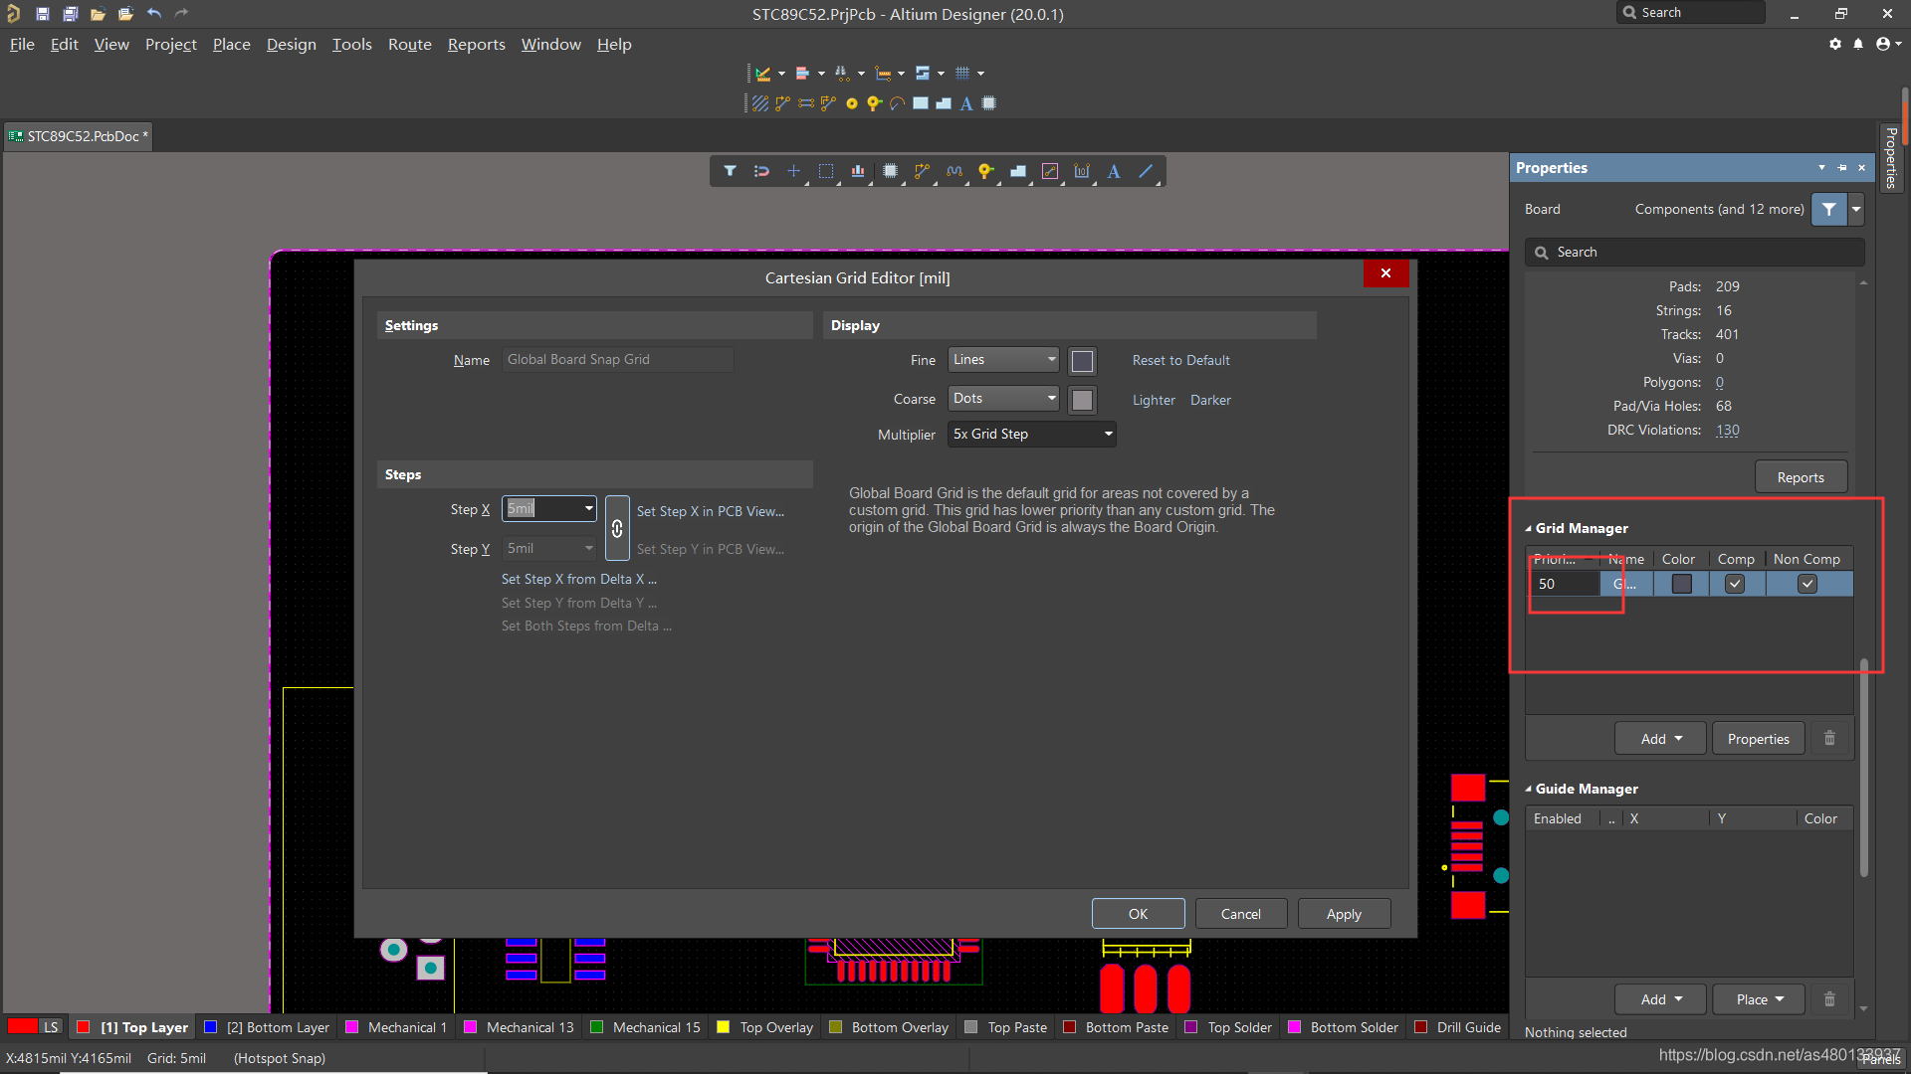Toggle the Non Comp checkbox in Grid Manager
This screenshot has height=1074, width=1911.
1807,584
